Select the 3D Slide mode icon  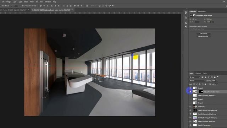click(110, 6)
